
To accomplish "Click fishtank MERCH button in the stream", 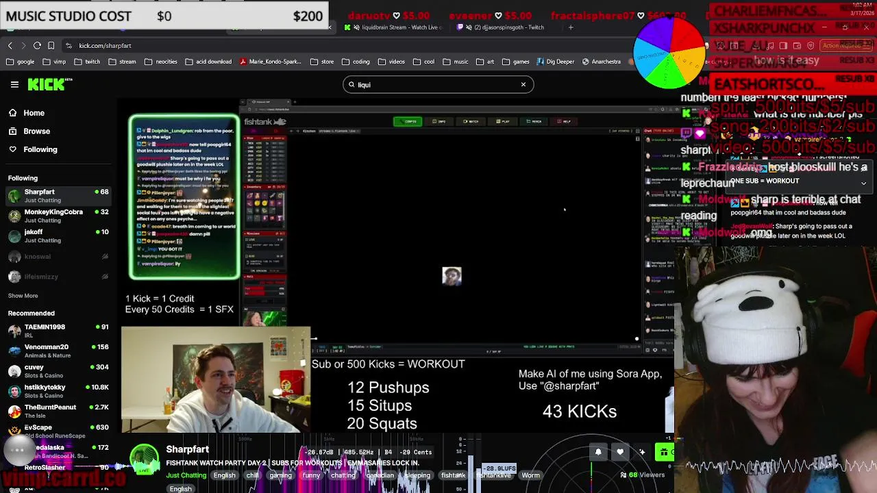I will coord(535,121).
